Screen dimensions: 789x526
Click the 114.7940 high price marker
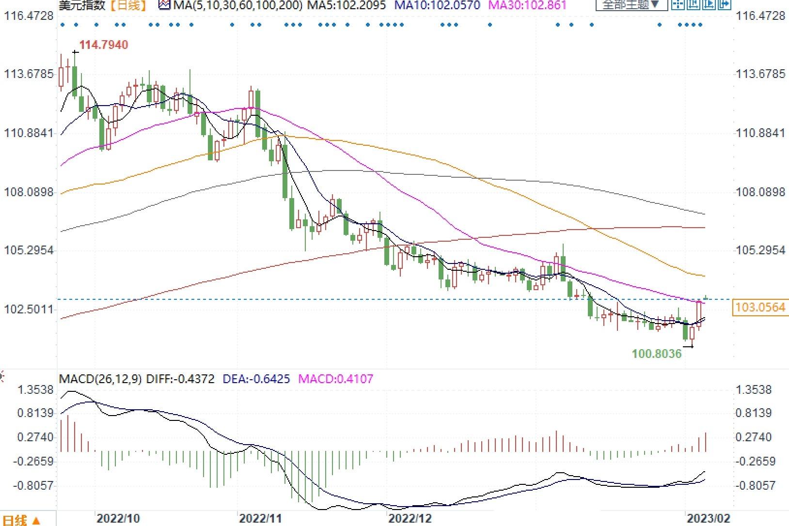104,45
